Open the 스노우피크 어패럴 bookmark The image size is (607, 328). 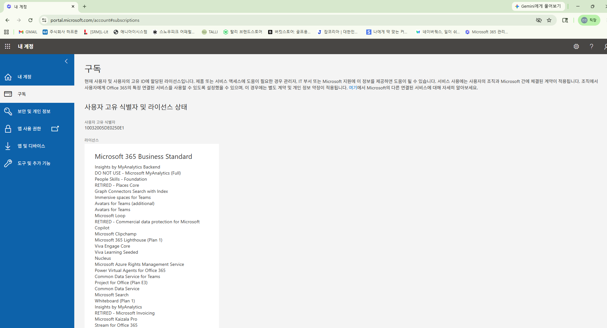point(174,32)
